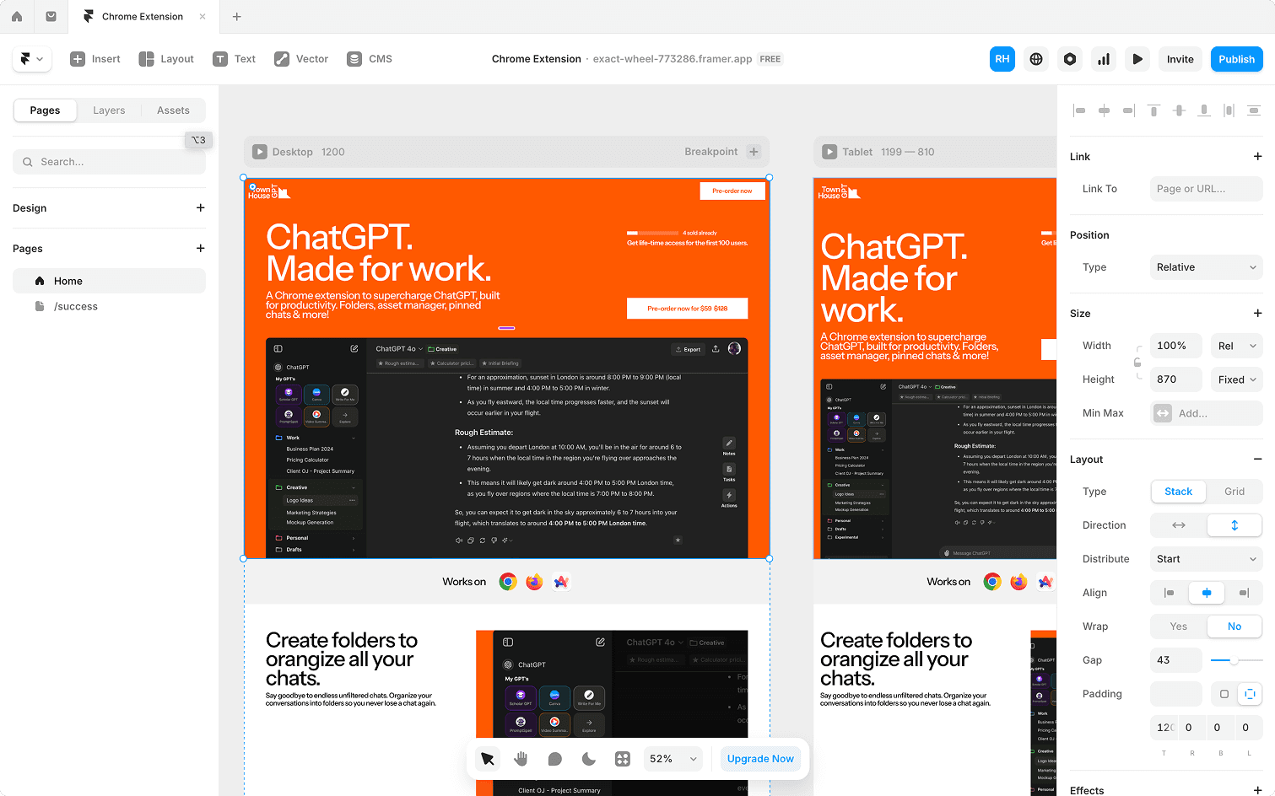Set Align to center
The image size is (1275, 796).
coord(1207,593)
